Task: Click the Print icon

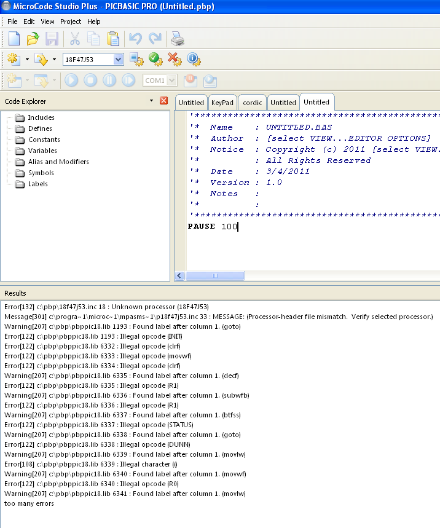Action: click(x=177, y=39)
